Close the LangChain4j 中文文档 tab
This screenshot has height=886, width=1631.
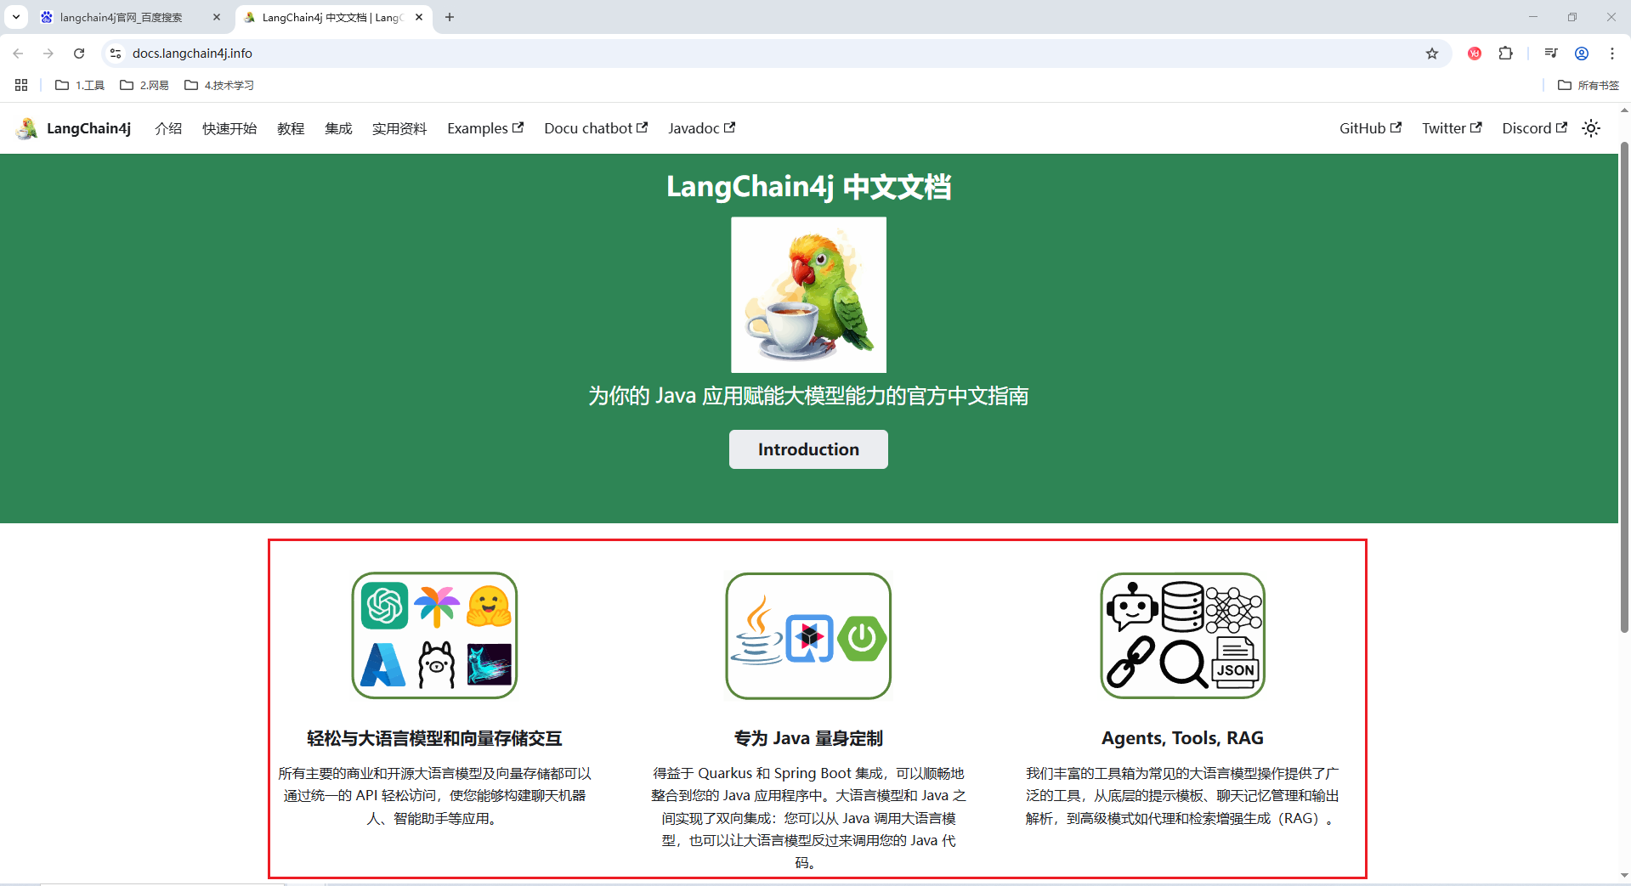click(x=419, y=17)
